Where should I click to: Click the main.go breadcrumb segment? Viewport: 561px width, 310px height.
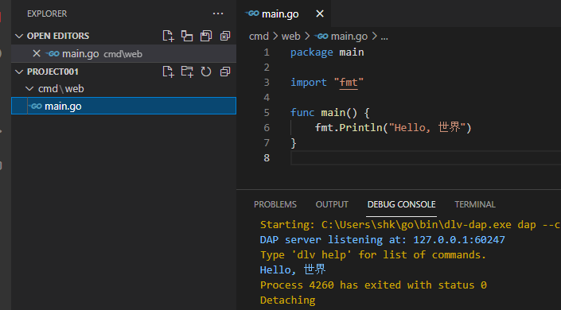coord(341,36)
